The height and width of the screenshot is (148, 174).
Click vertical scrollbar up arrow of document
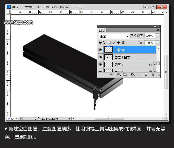click(166, 13)
